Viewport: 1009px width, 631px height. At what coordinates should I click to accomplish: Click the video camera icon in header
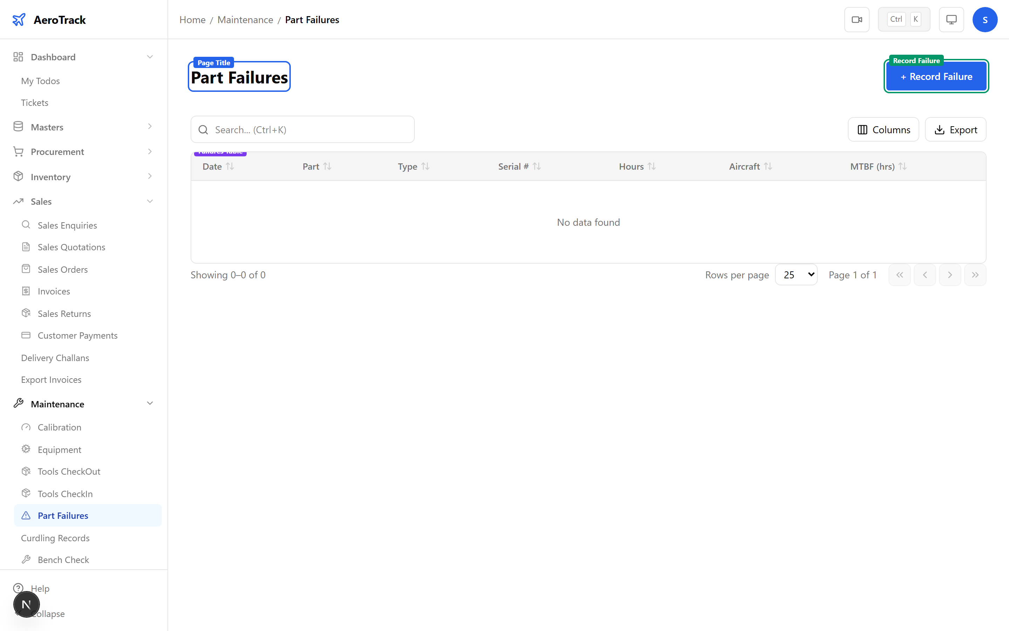(x=856, y=20)
